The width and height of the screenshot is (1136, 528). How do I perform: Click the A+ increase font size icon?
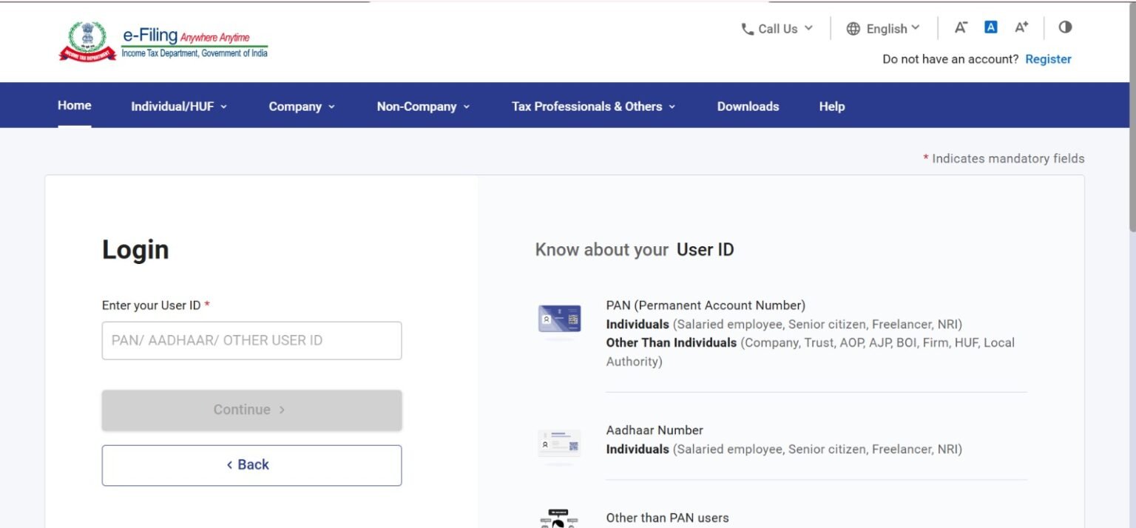(x=1021, y=27)
